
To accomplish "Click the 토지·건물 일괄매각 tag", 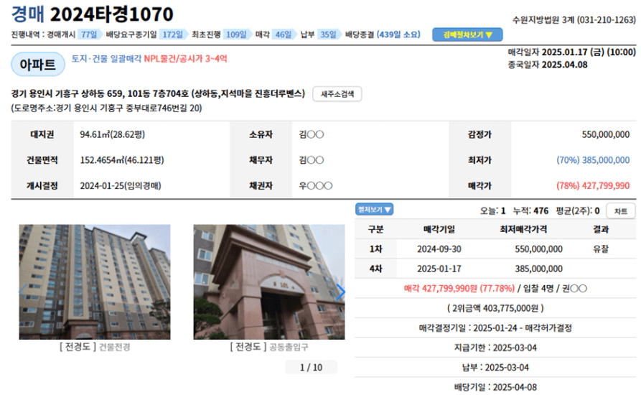I will [106, 59].
